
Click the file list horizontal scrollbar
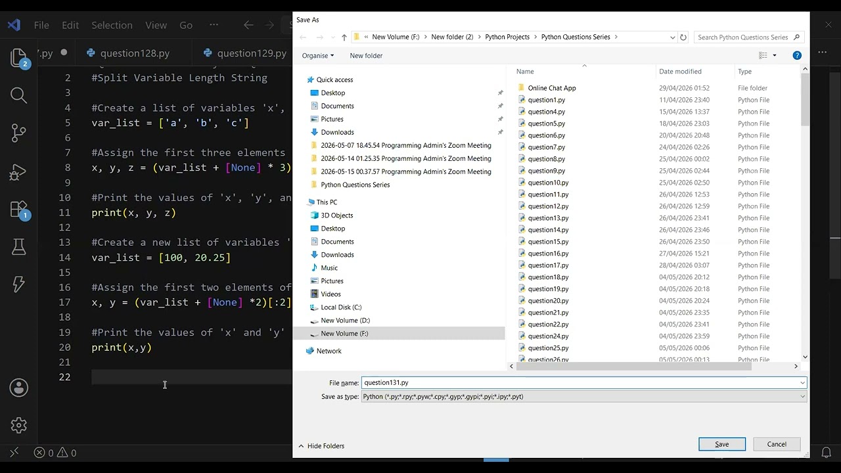tap(634, 366)
